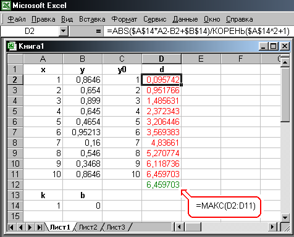This screenshot has height=237, width=294.
Task: Open the Данные menu
Action: (x=185, y=19)
